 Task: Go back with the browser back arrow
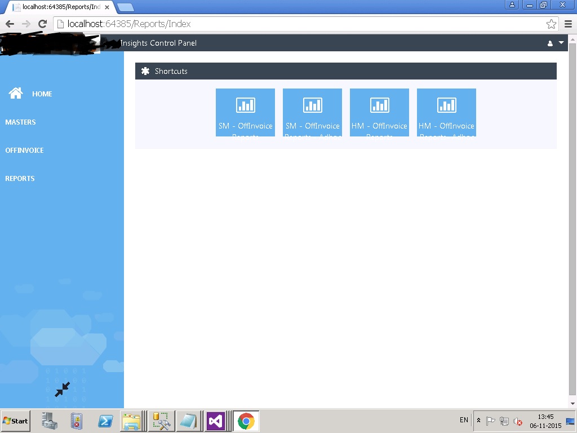[10, 24]
